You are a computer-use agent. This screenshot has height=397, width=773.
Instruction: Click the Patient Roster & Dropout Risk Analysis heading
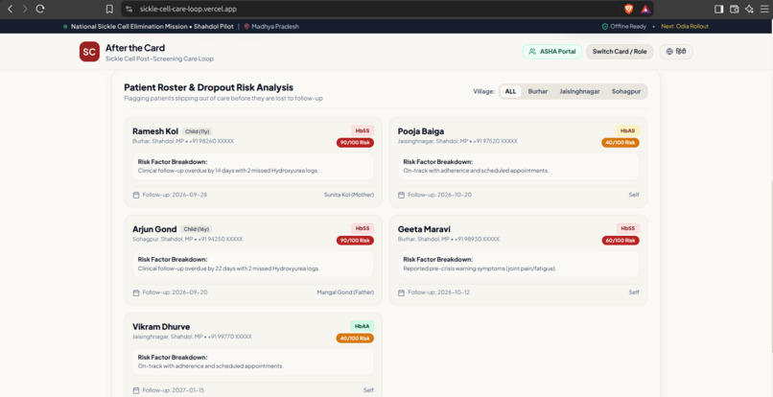pos(208,87)
